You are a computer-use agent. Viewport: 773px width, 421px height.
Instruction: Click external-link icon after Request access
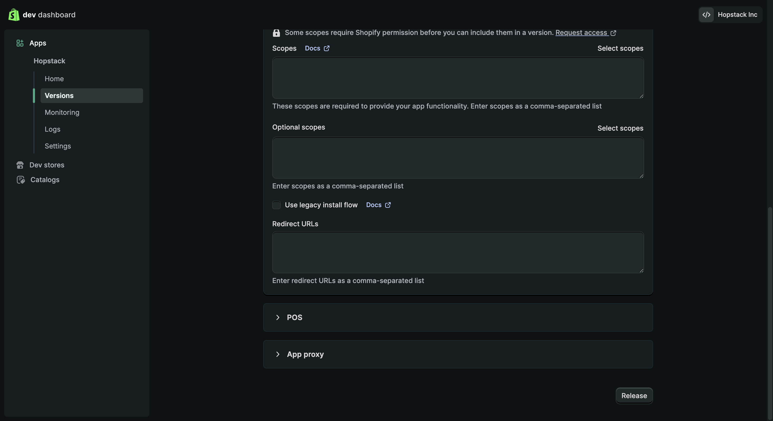[x=613, y=33]
